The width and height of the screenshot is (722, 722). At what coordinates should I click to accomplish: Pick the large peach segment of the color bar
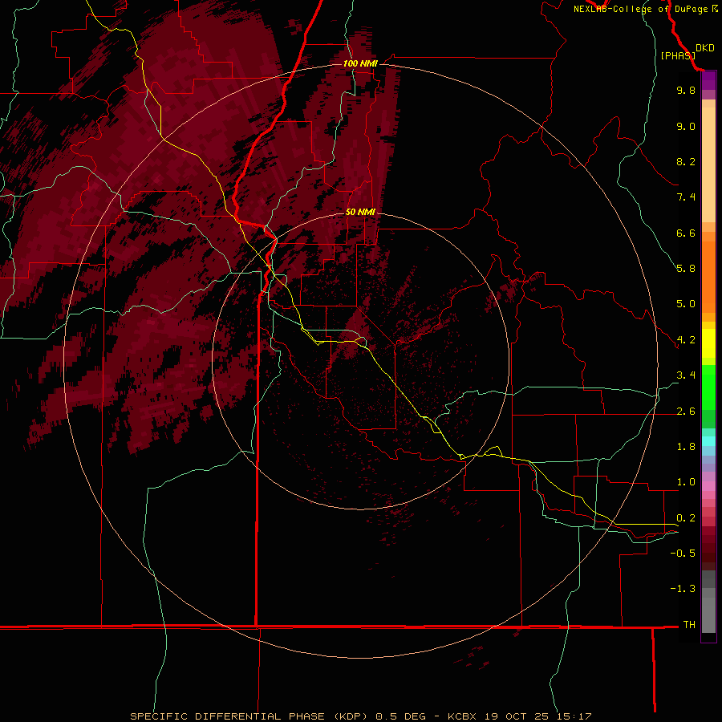[x=708, y=164]
